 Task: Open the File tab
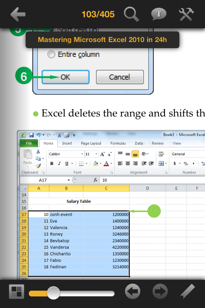tap(29, 143)
